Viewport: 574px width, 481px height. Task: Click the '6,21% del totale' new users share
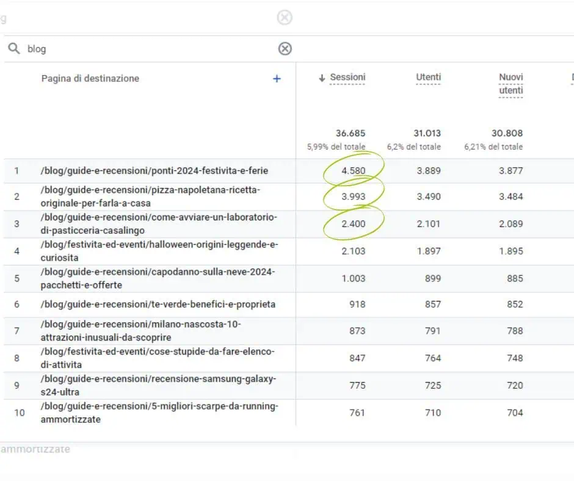point(493,146)
